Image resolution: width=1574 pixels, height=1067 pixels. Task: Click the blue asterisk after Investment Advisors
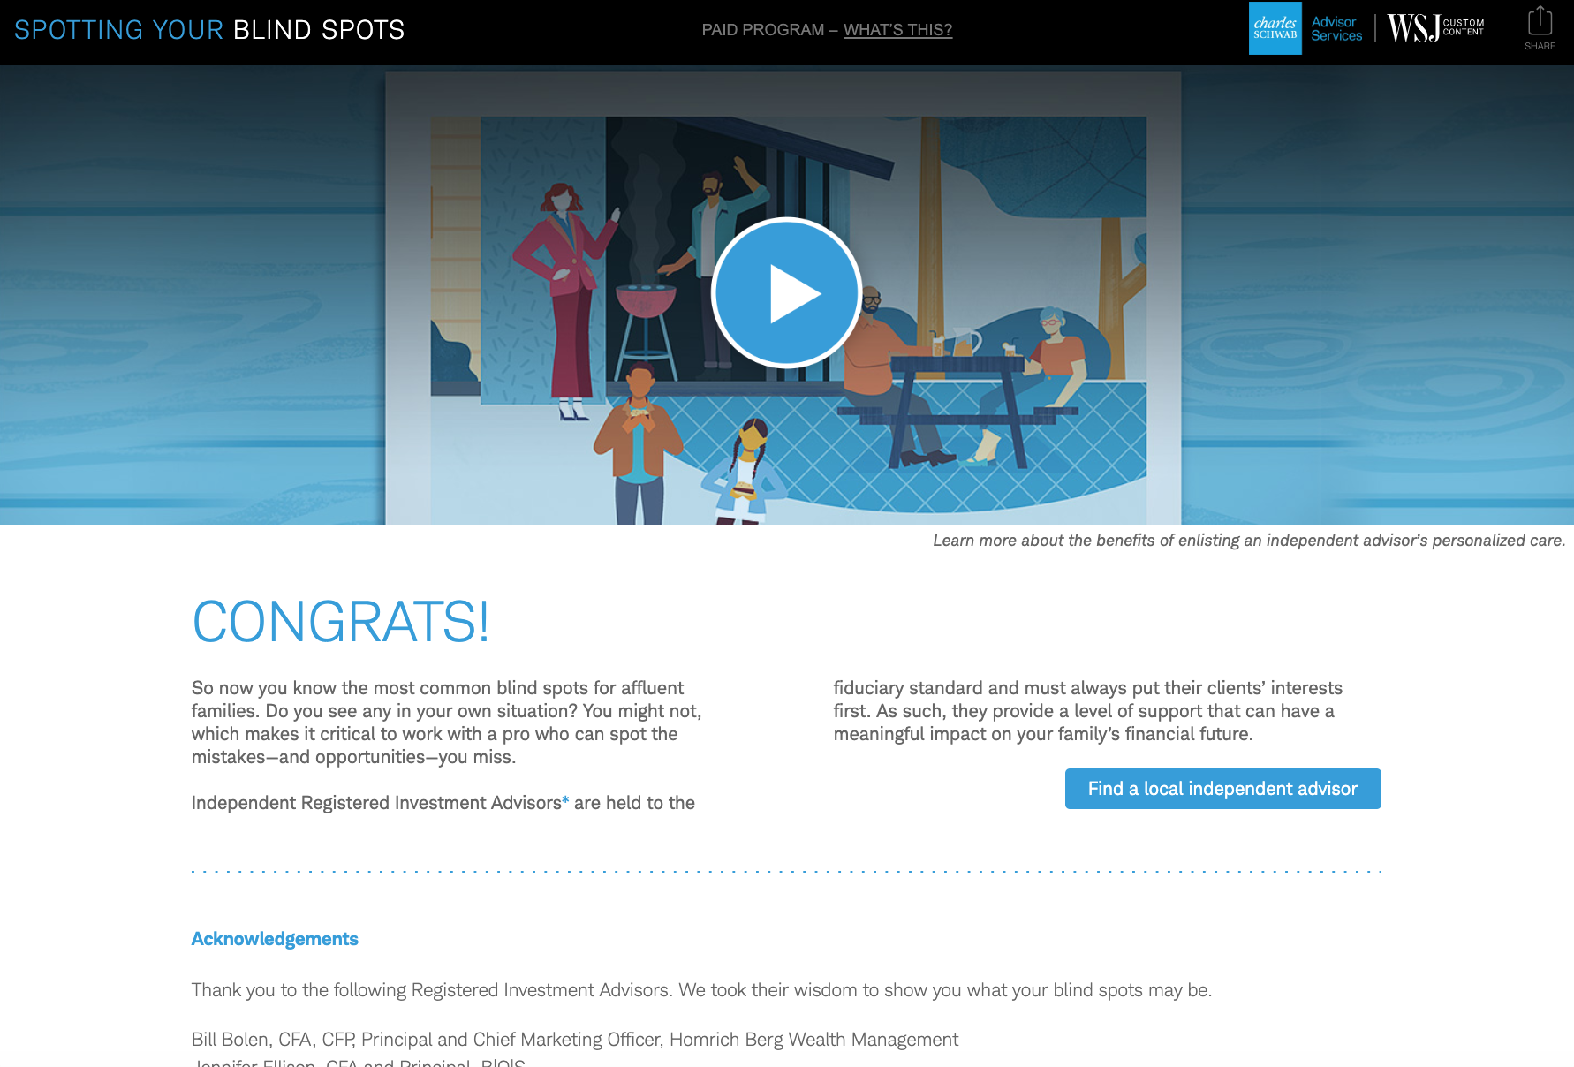pos(565,801)
